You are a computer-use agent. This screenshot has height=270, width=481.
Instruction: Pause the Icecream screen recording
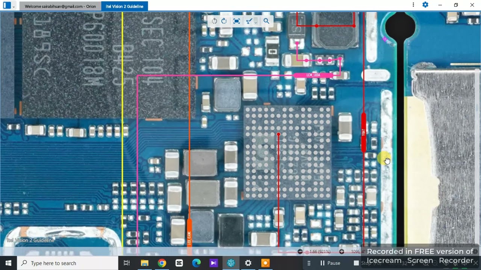point(330,263)
